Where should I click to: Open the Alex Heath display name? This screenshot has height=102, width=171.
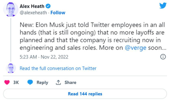[32, 6]
